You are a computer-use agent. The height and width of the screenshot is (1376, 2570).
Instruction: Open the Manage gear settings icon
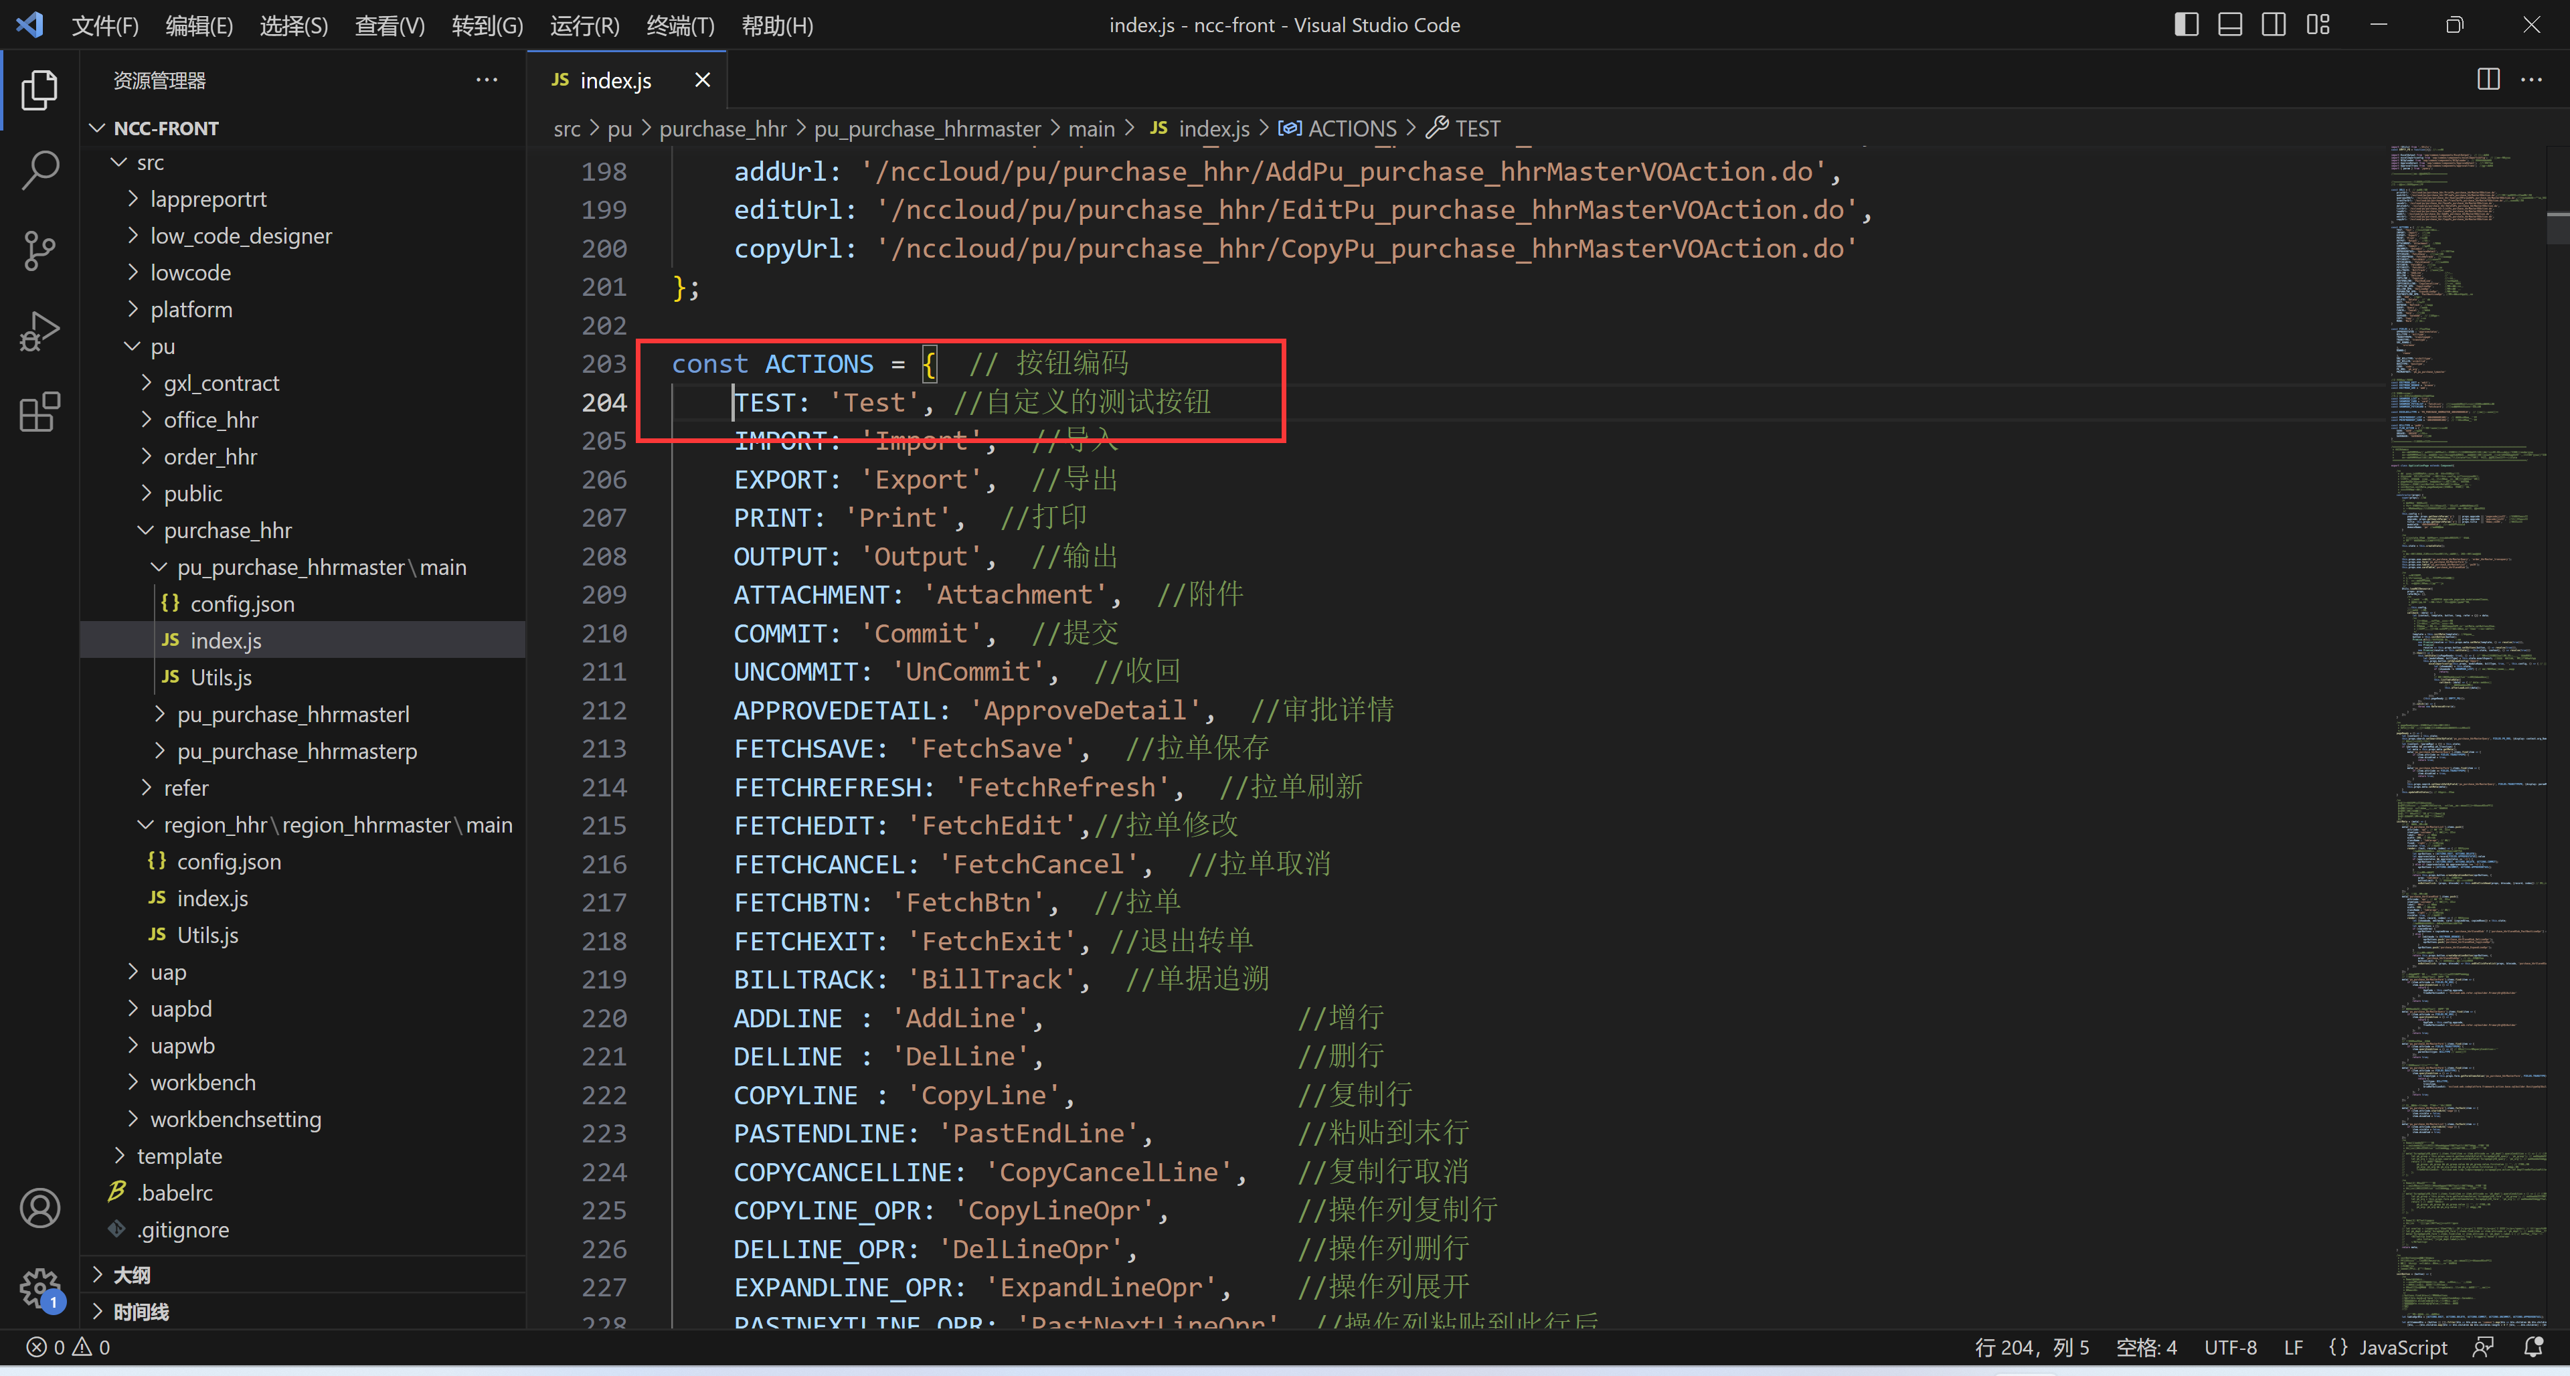[39, 1287]
